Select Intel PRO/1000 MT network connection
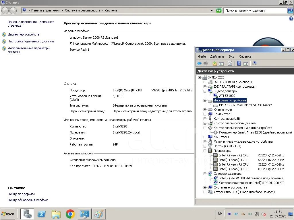The height and width of the screenshot is (220, 294). click(x=251, y=183)
